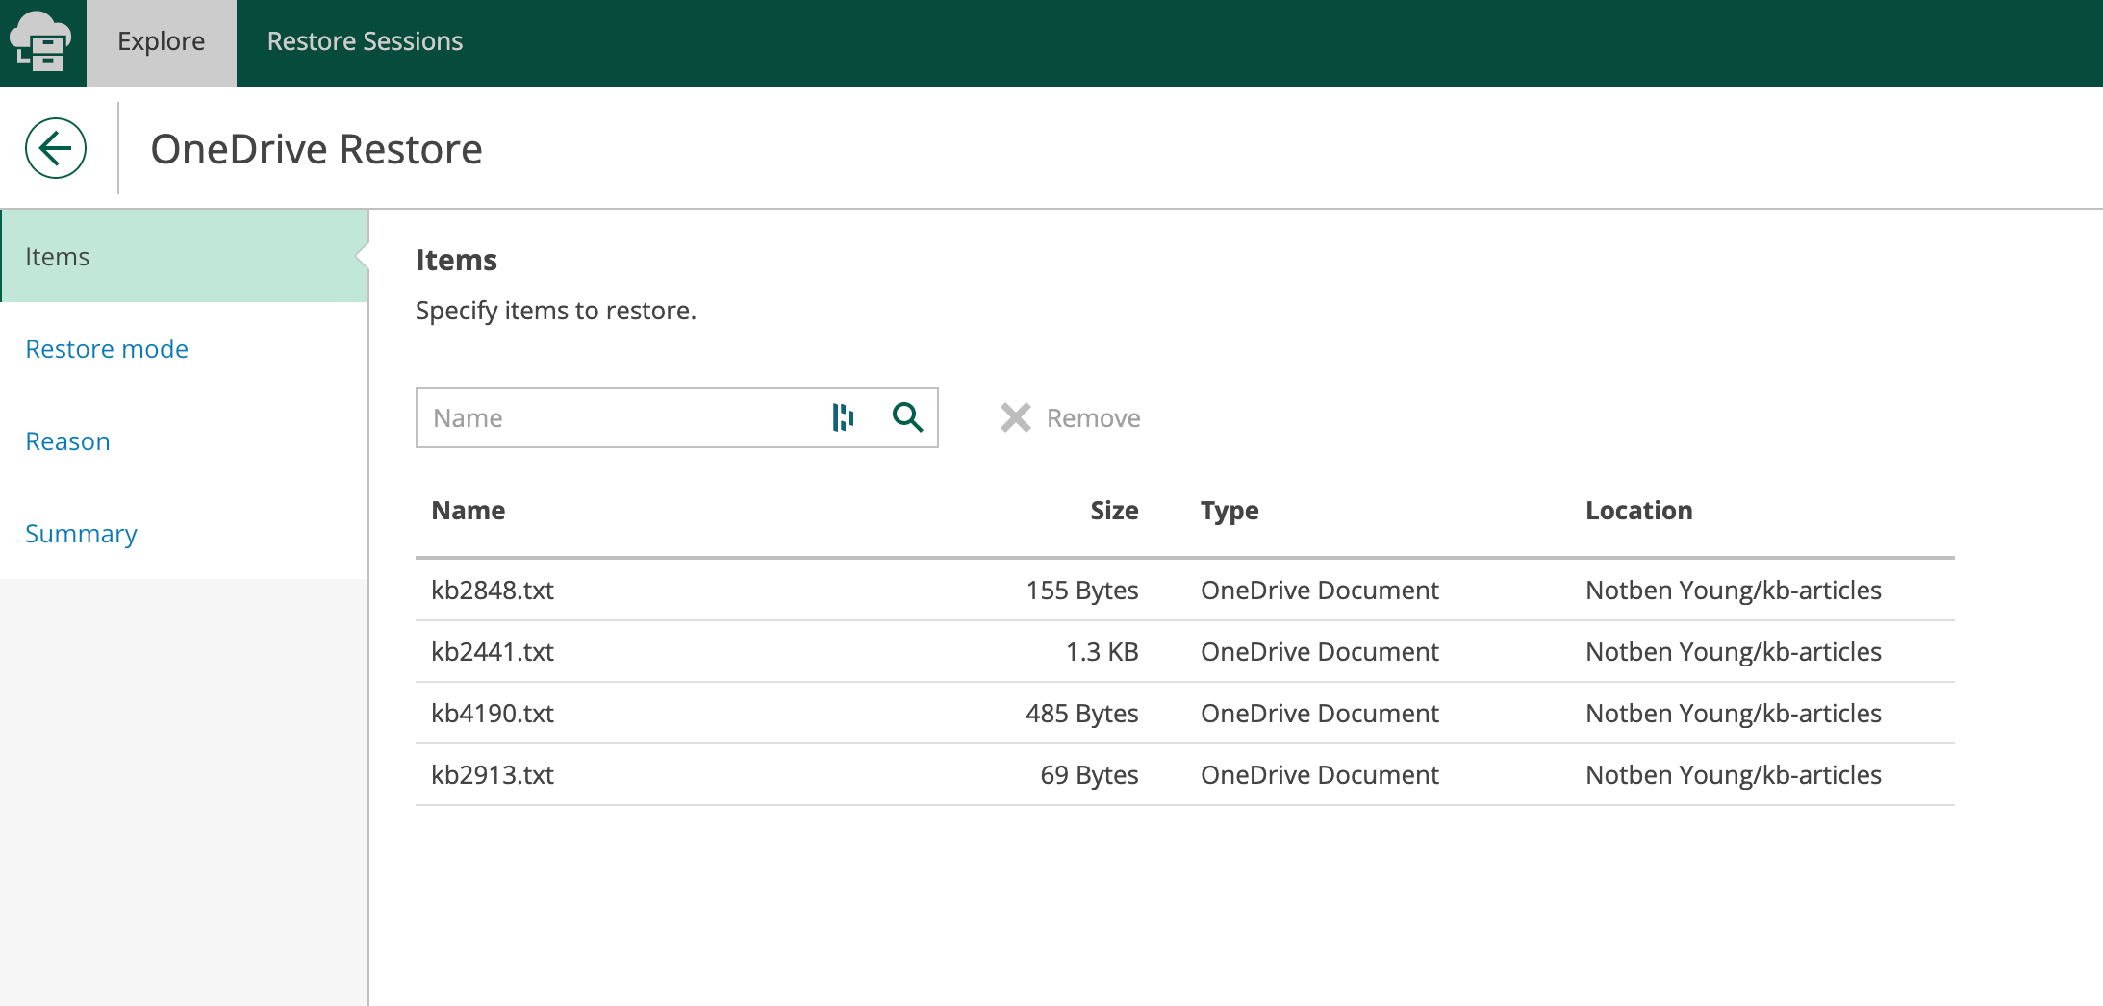
Task: Go back with the circled arrow icon
Action: [56, 148]
